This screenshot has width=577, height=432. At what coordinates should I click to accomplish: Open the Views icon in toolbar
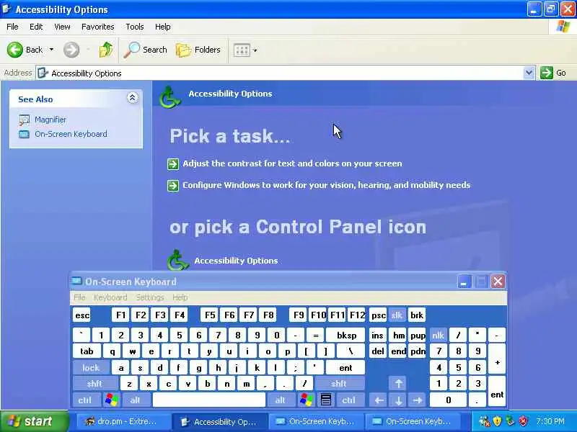(x=242, y=50)
